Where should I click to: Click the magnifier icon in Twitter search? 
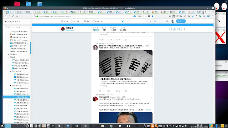coord(167,21)
